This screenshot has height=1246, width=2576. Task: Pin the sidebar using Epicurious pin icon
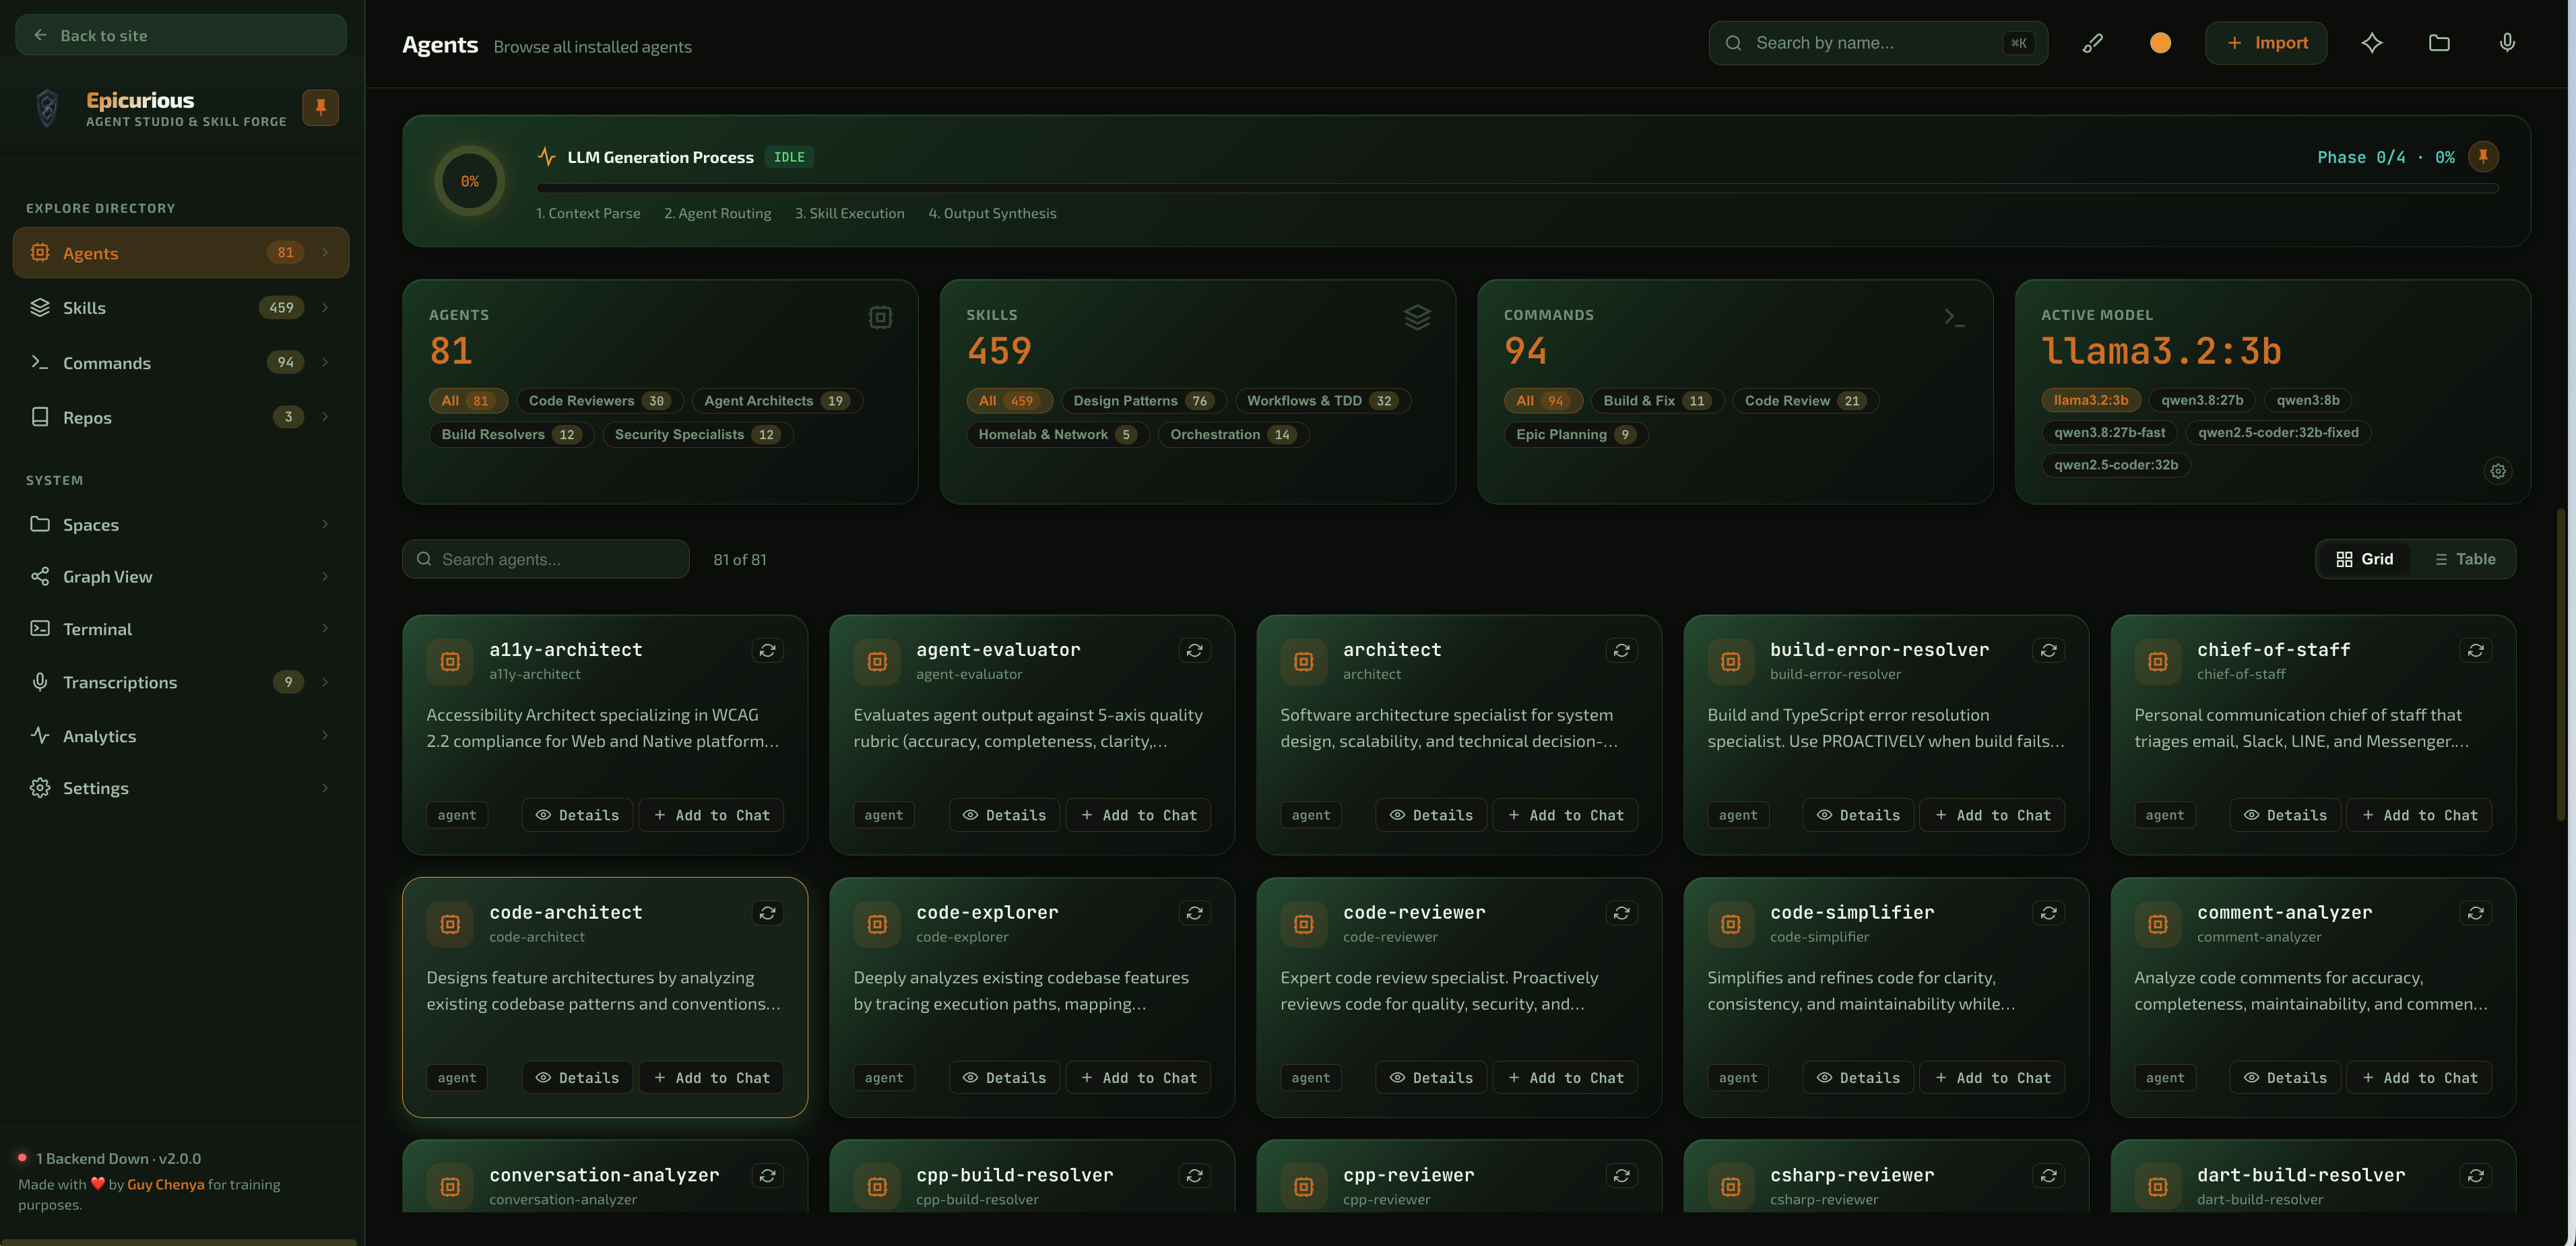point(320,107)
